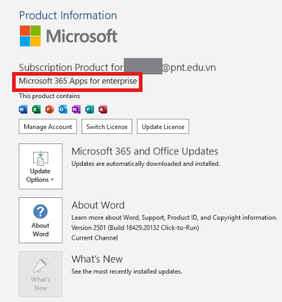
Task: Click the Access app icon
Action: coord(103,110)
